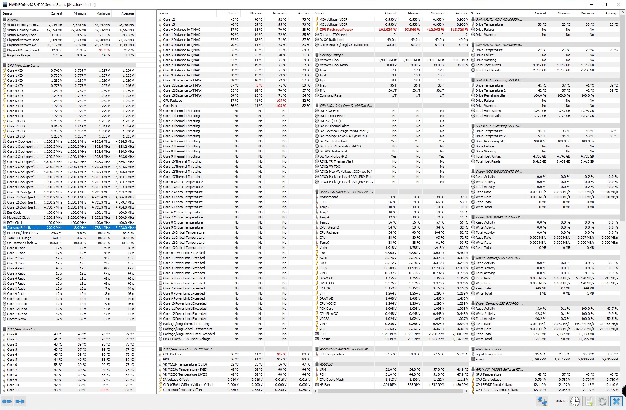Click the NZXT Kraken X53 section header
The height and width of the screenshot is (410, 626).
coord(488,349)
